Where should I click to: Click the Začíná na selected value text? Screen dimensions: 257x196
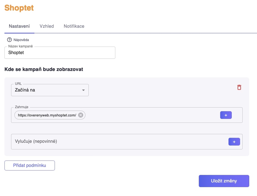(x=25, y=90)
